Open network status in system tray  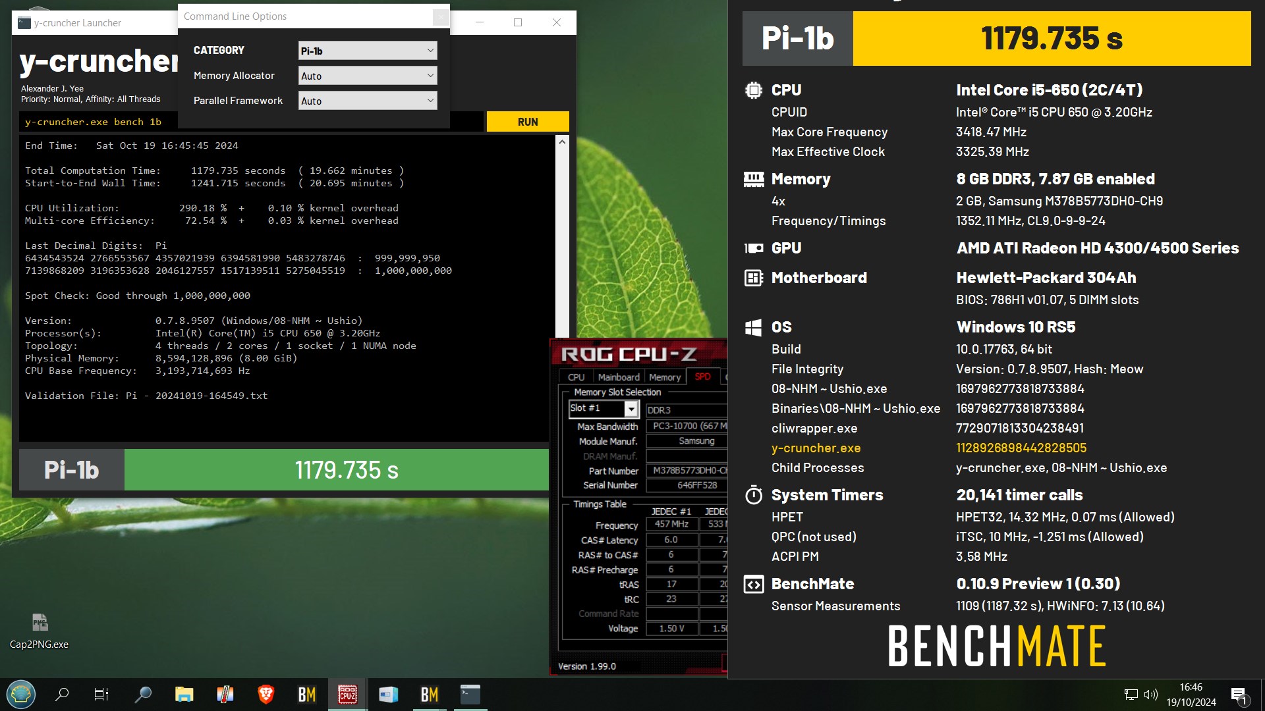point(1131,695)
